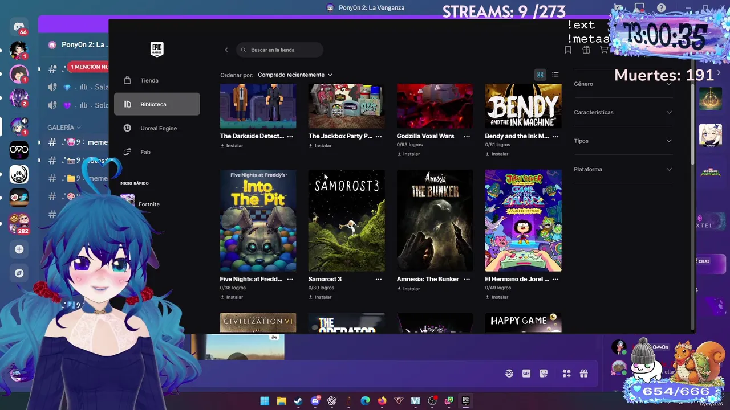Open Bendy and the Ink Machine cover
Image resolution: width=730 pixels, height=410 pixels.
[x=523, y=106]
